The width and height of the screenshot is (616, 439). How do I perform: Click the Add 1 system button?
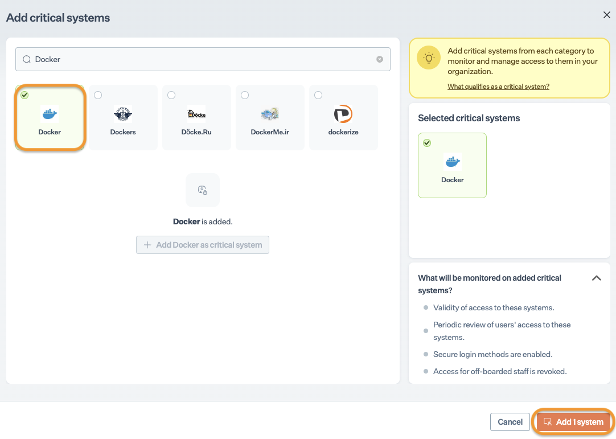point(573,422)
